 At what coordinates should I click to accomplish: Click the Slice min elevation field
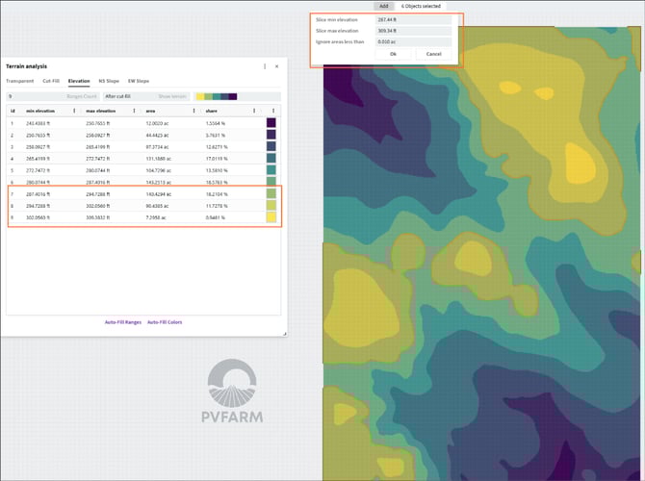[413, 20]
